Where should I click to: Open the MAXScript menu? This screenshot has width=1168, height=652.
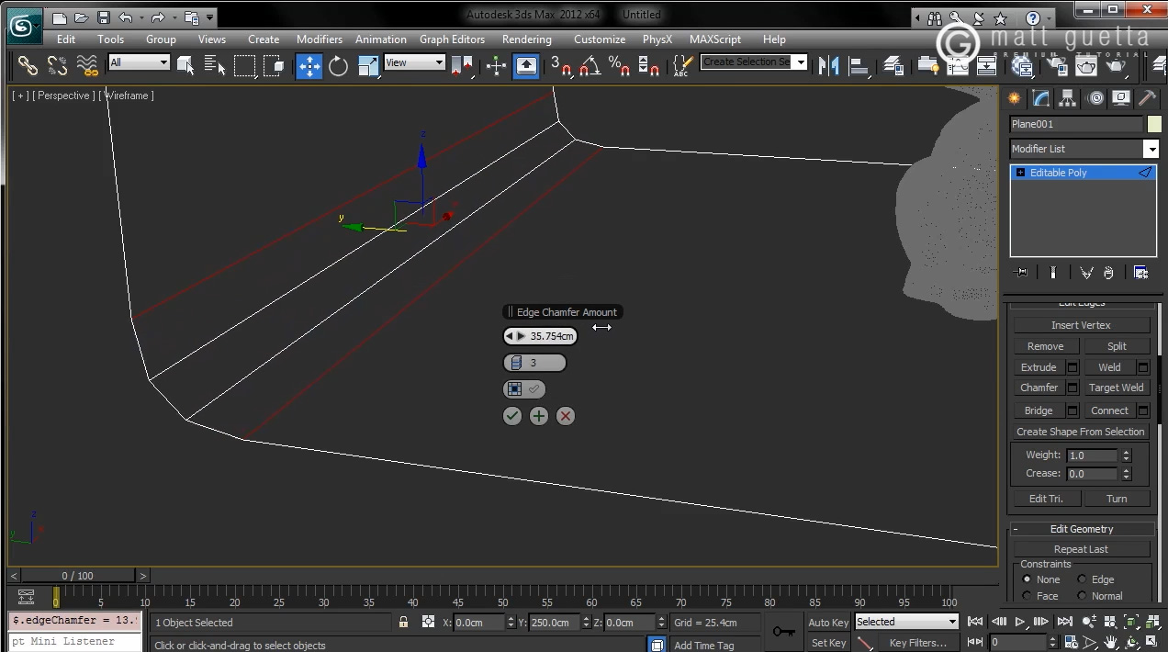pos(715,39)
